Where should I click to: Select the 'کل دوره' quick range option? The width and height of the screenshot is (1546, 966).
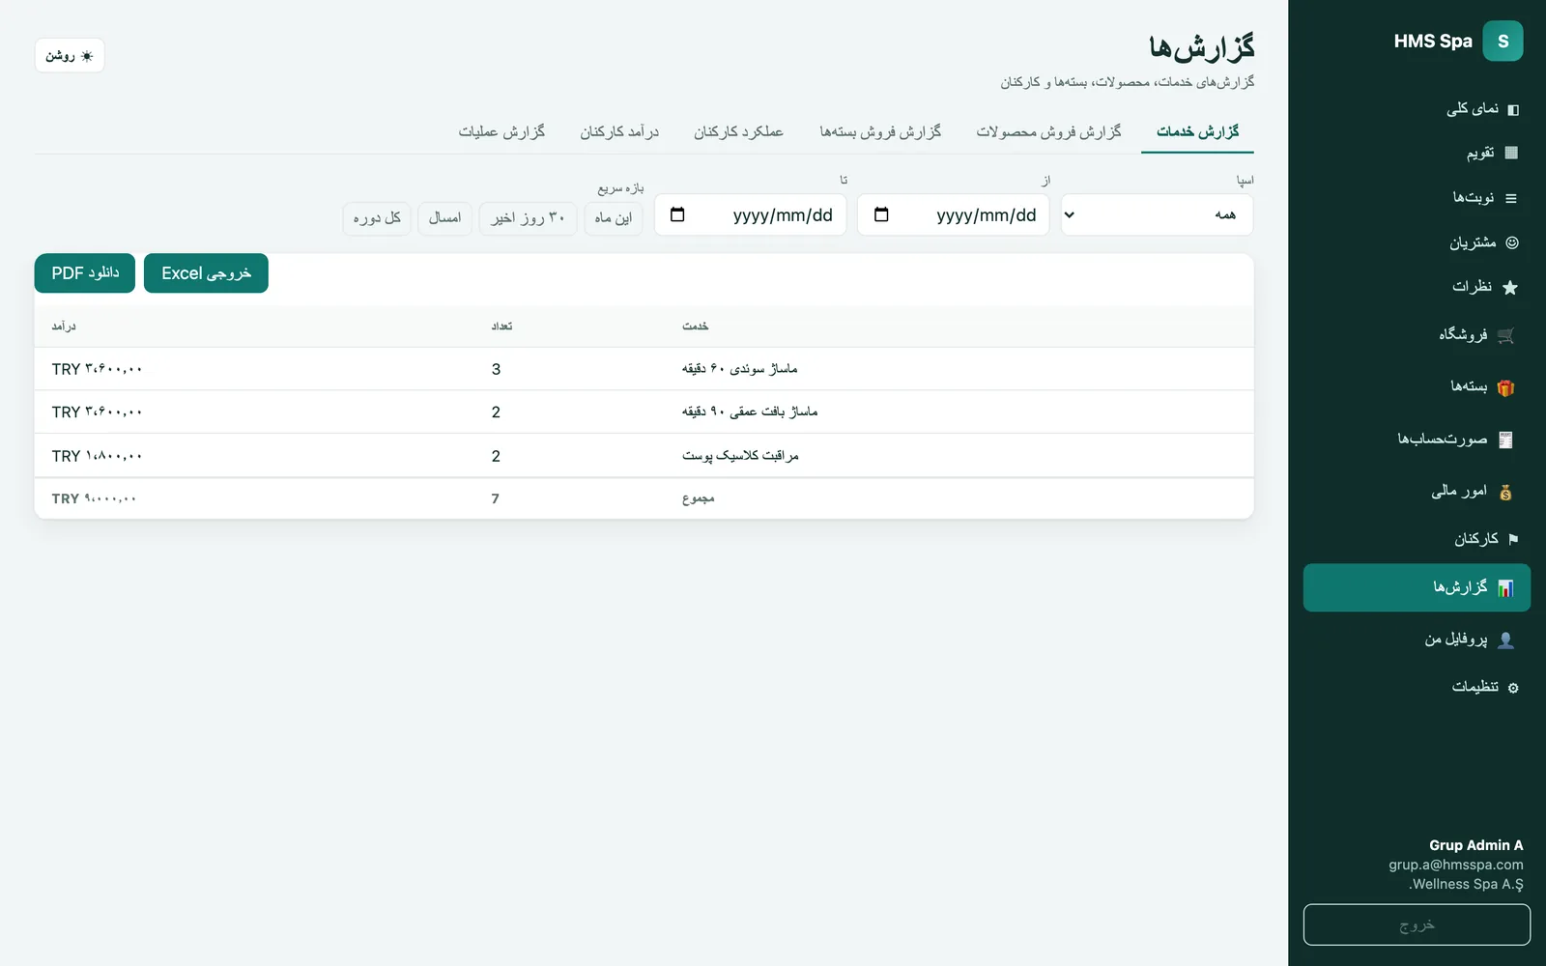point(377,218)
